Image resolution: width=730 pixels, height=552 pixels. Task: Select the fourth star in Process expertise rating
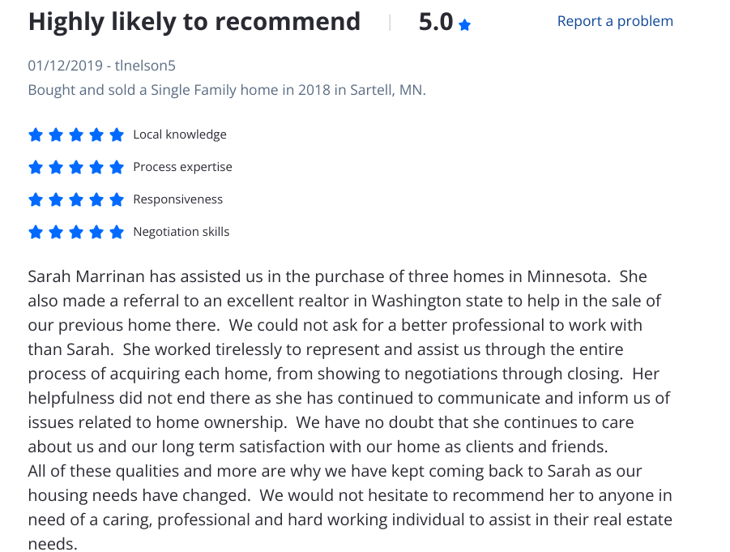tap(96, 167)
